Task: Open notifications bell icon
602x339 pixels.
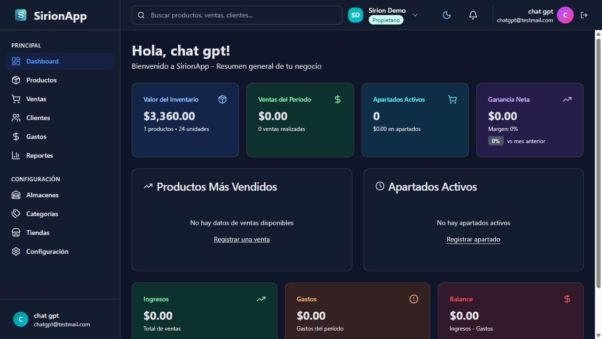Action: pos(473,15)
